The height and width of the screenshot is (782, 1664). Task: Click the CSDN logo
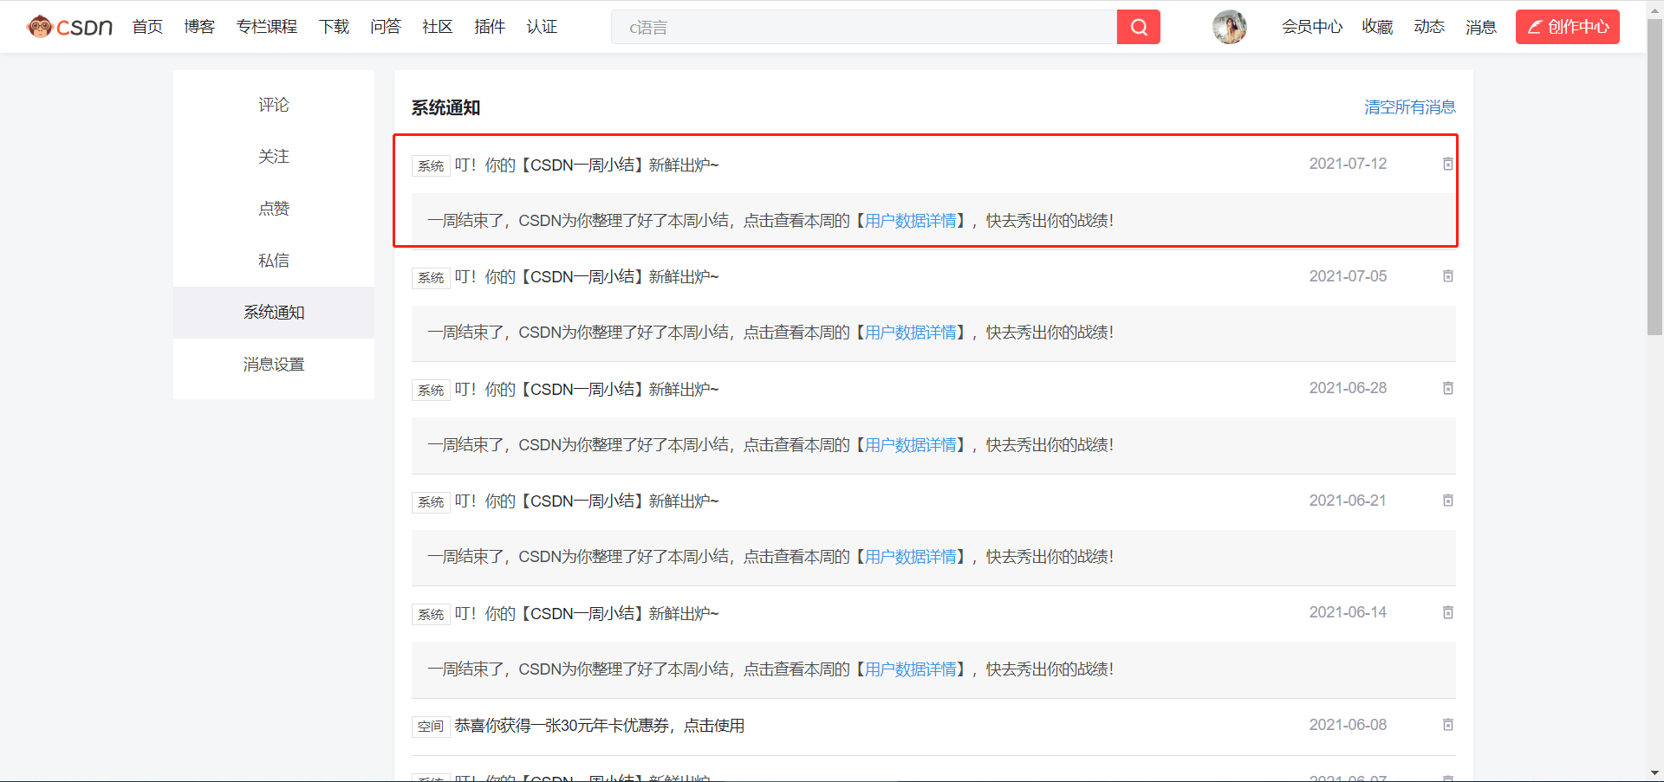coord(70,27)
